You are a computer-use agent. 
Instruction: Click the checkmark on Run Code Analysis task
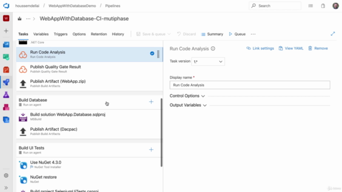152,53
